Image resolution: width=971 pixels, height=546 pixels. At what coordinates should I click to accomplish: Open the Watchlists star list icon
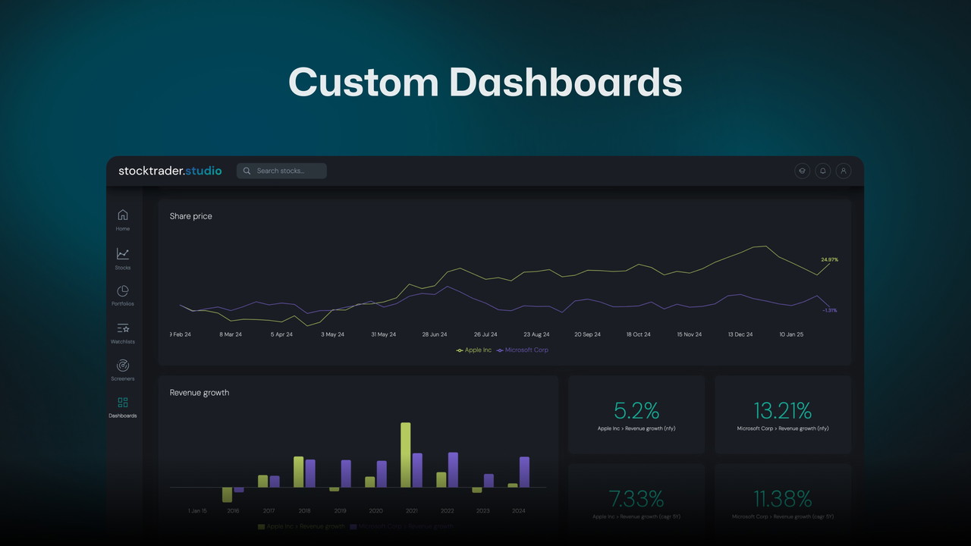tap(123, 328)
